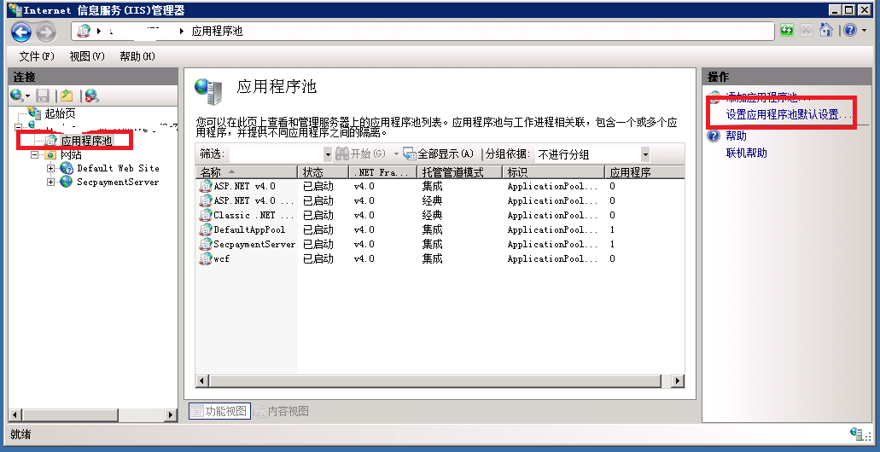Click the up folder icon in connections toolbar
This screenshot has height=452, width=880.
(67, 96)
